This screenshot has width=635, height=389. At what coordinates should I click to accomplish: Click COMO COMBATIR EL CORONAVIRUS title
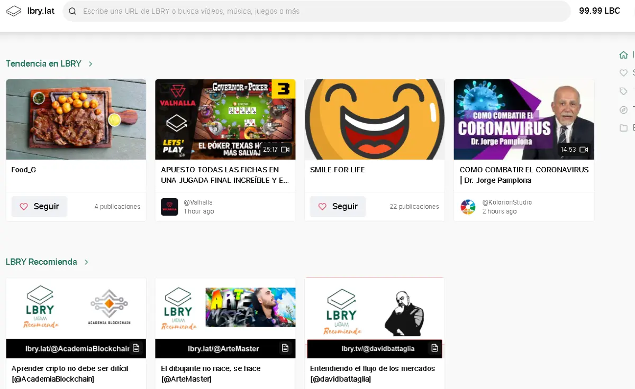524,175
